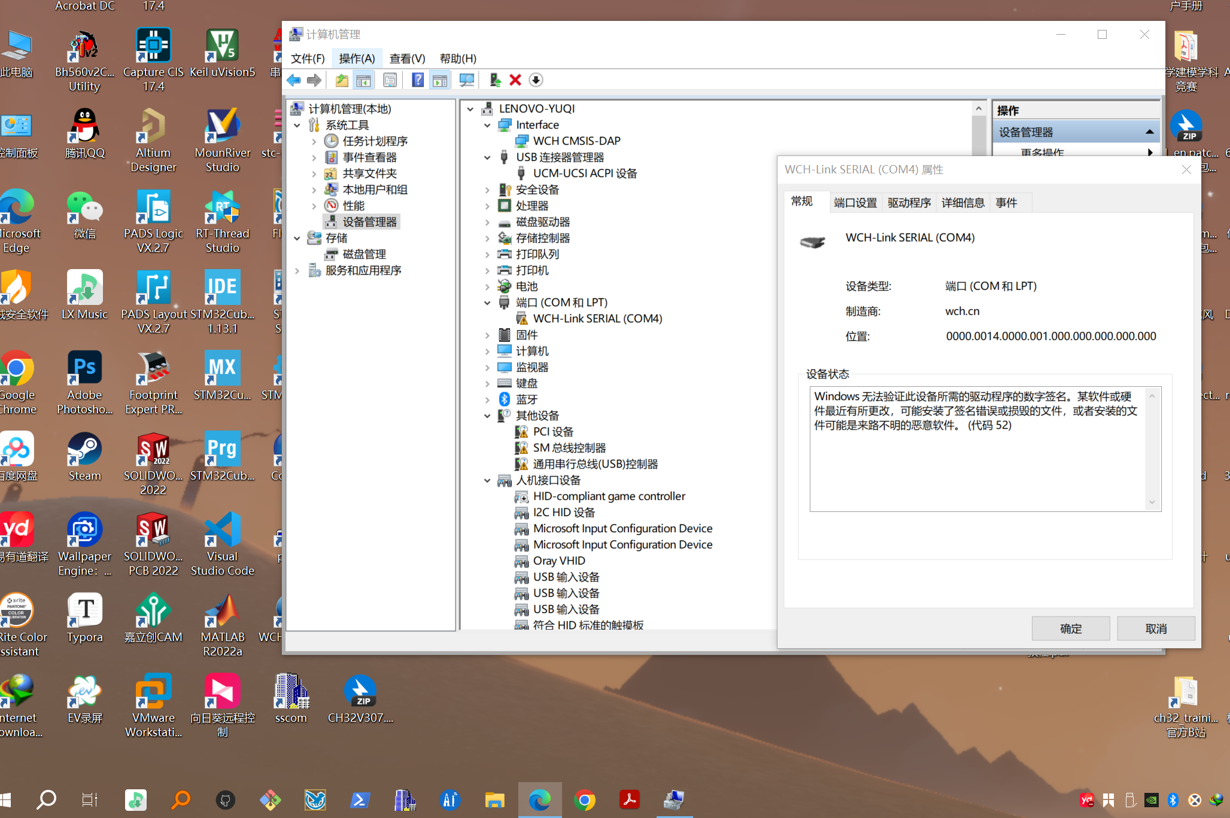Select the Altium Designer desktop shortcut
Screen dimensions: 1230x818
[153, 141]
